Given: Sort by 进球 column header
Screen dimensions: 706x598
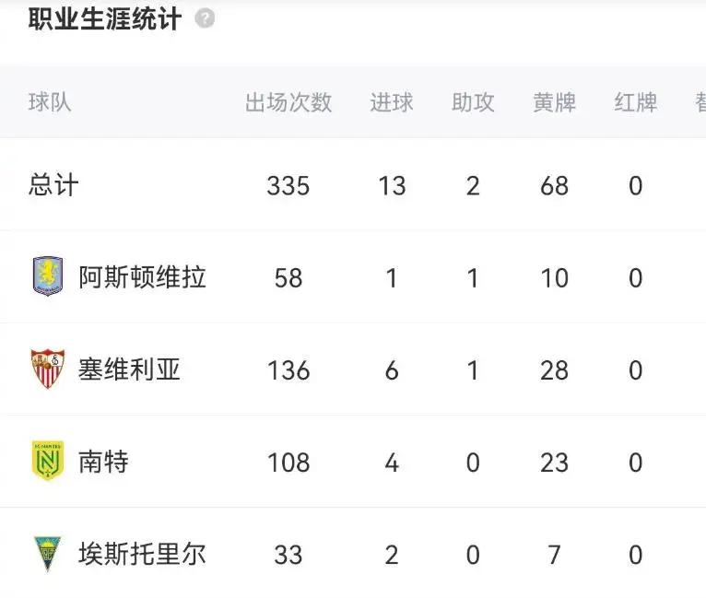Looking at the screenshot, I should pyautogui.click(x=392, y=102).
